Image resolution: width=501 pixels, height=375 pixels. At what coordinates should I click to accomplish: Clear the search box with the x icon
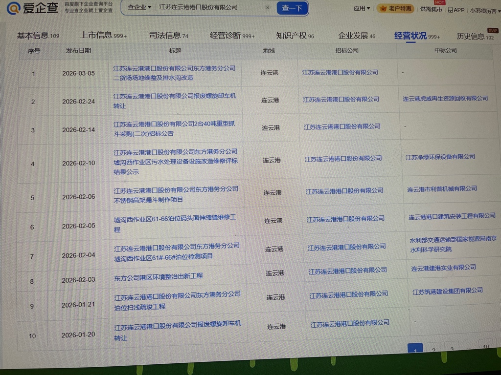(268, 7)
